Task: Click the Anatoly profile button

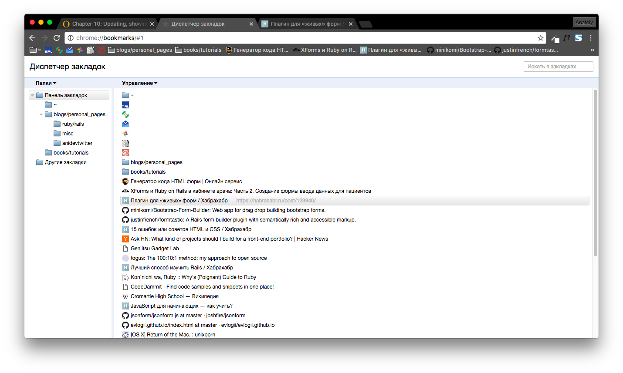Action: [584, 22]
